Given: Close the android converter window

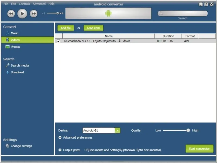Looking at the screenshot, I should coord(212,4).
